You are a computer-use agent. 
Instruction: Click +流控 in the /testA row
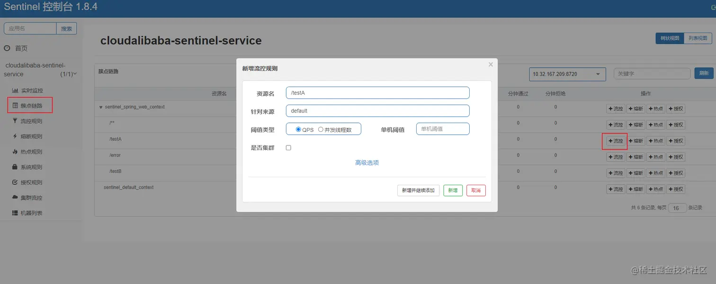616,141
